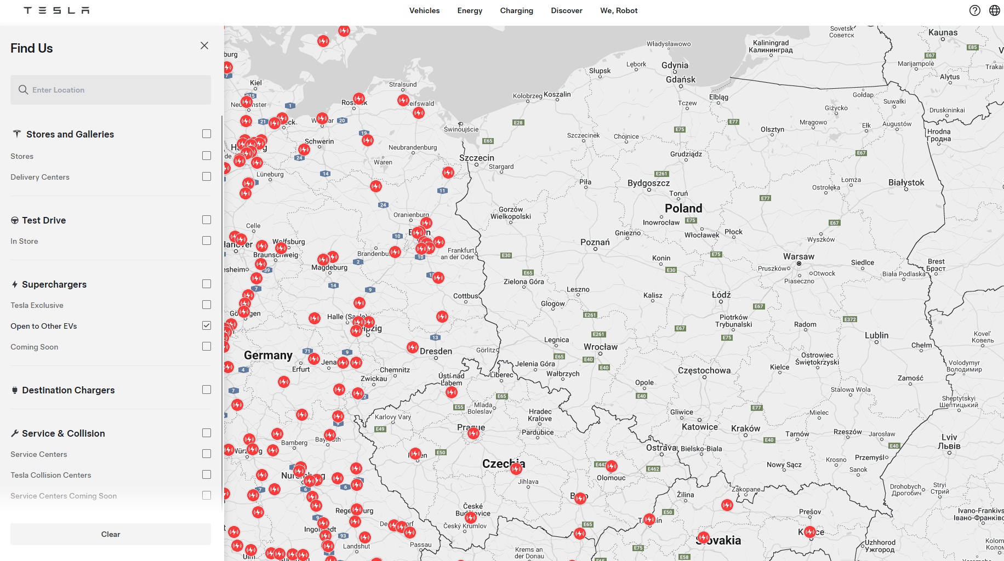Uncheck the Open to Other EVs checkbox
The width and height of the screenshot is (1004, 561).
pyautogui.click(x=207, y=326)
